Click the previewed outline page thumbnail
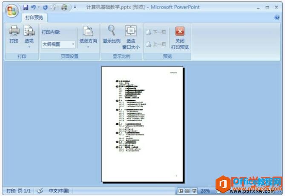285x196 pixels. pyautogui.click(x=142, y=124)
